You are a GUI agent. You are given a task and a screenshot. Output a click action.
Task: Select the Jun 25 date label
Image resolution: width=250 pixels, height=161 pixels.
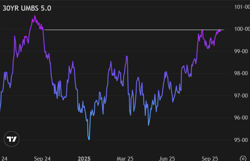tap(167, 158)
